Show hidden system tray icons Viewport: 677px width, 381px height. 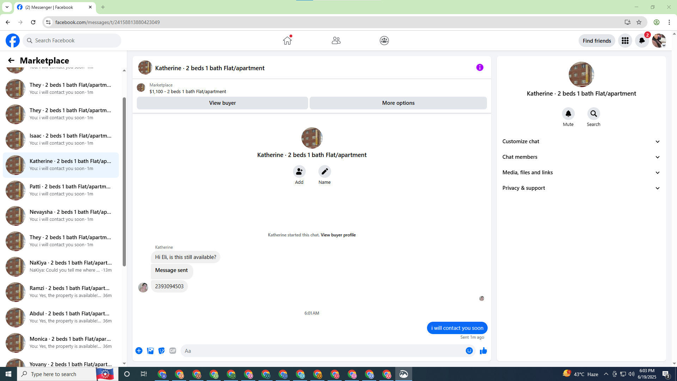[x=606, y=374]
